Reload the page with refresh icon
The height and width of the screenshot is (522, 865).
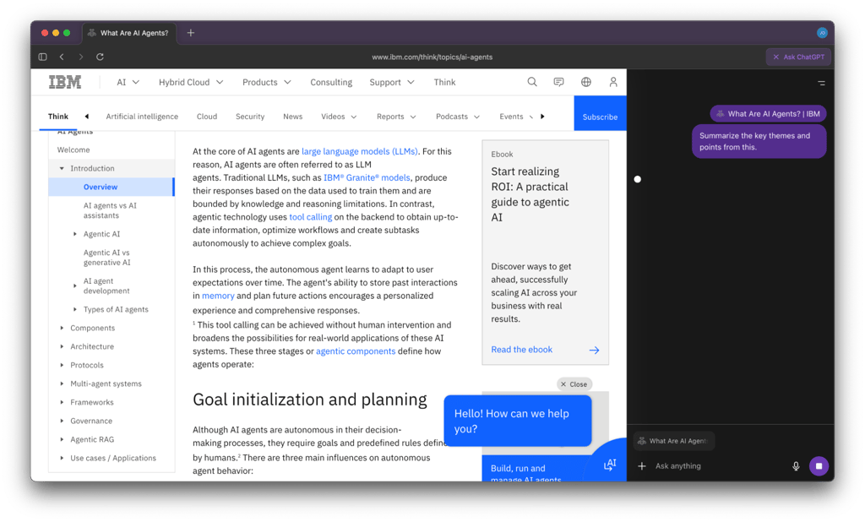[x=100, y=57]
